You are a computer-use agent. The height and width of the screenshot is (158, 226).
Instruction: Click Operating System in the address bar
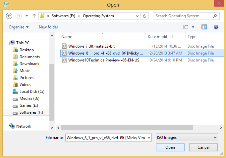tap(98, 16)
